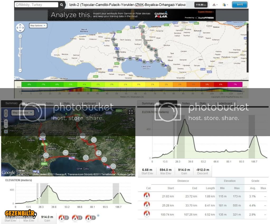Switch to Summary tab in the right panel
The image size is (270, 224).
(148, 103)
